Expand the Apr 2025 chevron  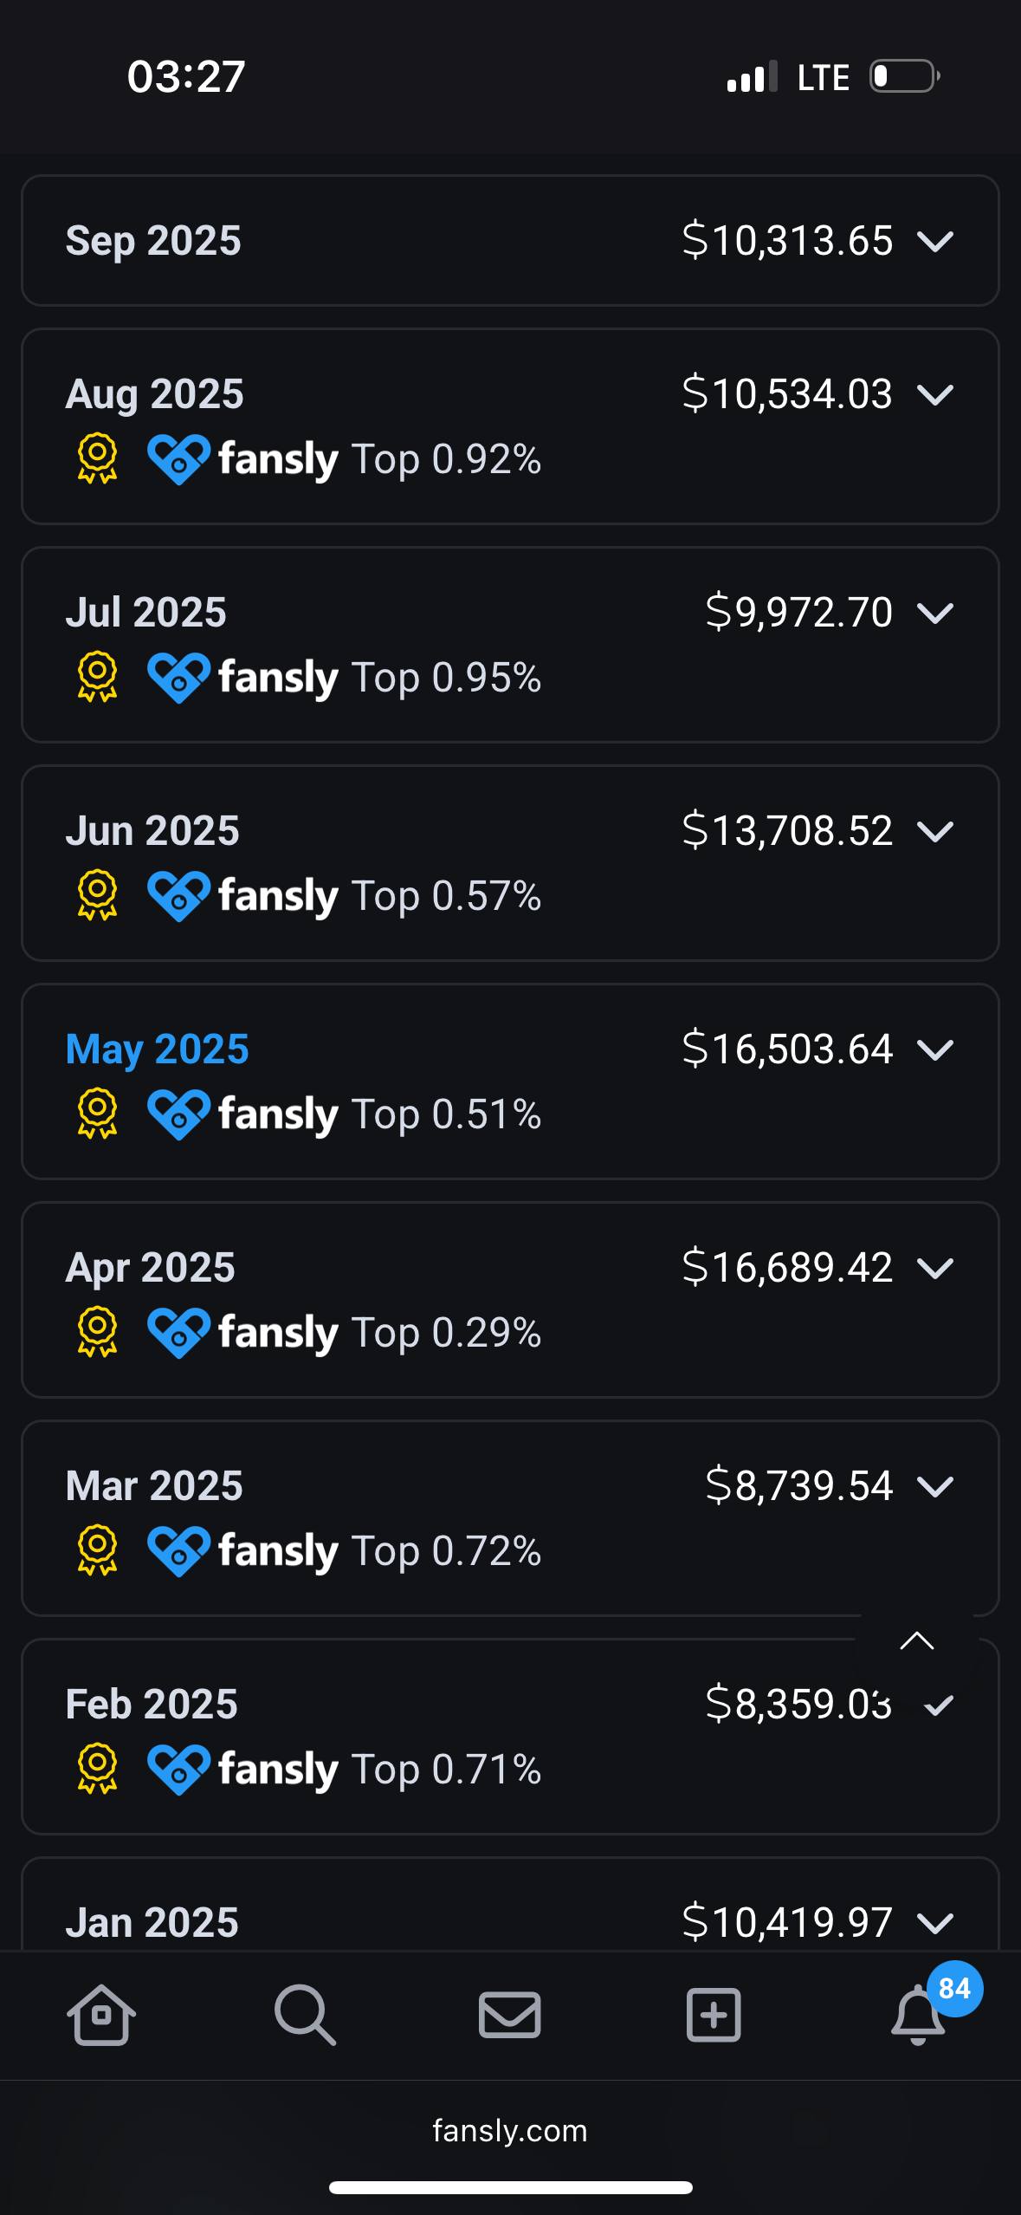point(935,1268)
